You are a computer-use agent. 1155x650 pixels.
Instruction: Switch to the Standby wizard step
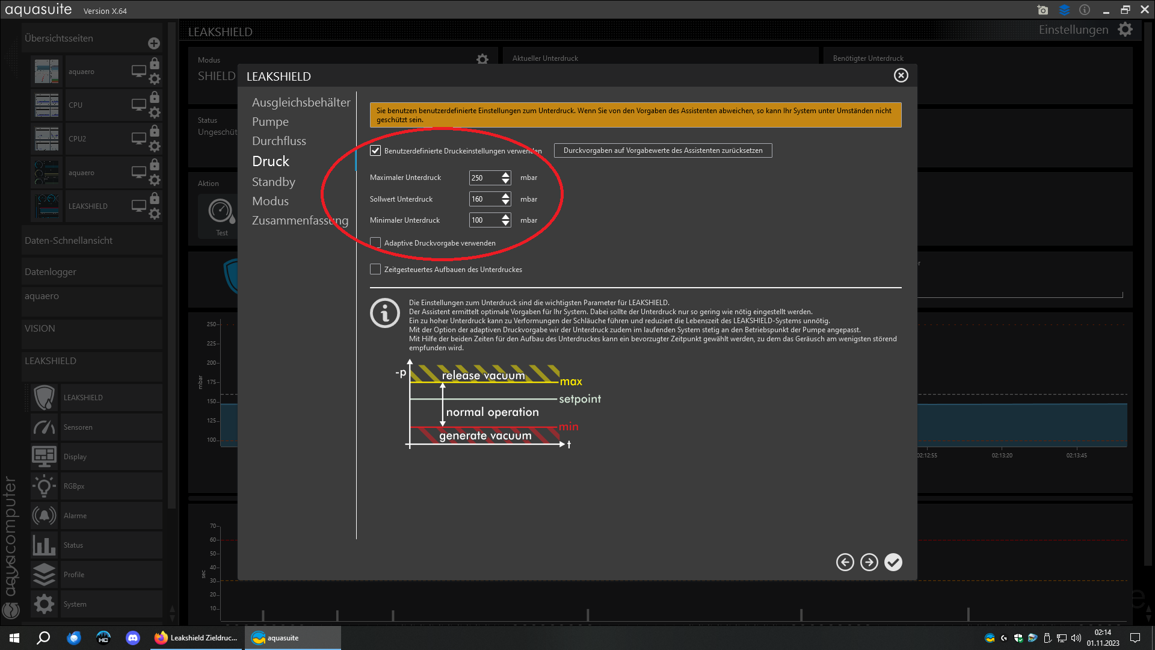(x=273, y=182)
